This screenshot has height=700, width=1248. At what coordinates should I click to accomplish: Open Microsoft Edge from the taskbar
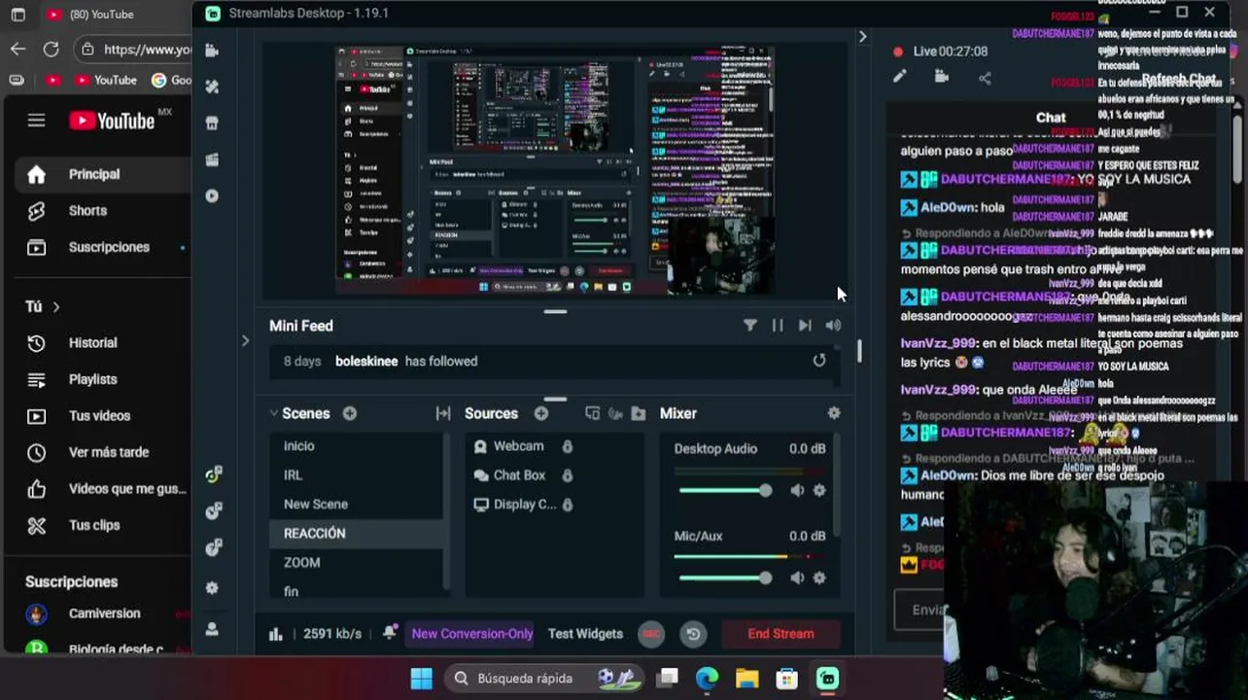pyautogui.click(x=707, y=679)
